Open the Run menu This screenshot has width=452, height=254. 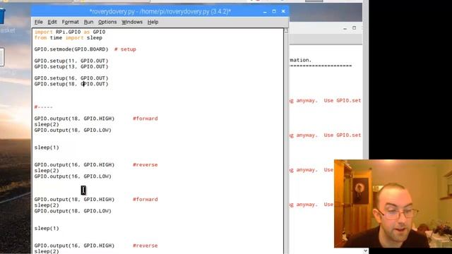(88, 22)
